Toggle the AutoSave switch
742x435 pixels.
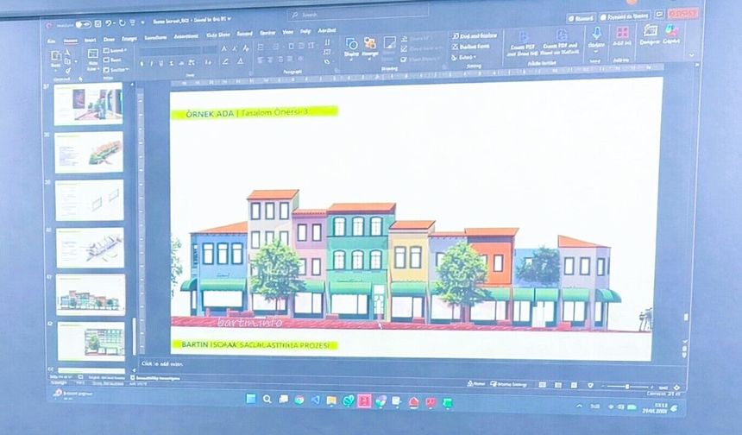pyautogui.click(x=83, y=24)
